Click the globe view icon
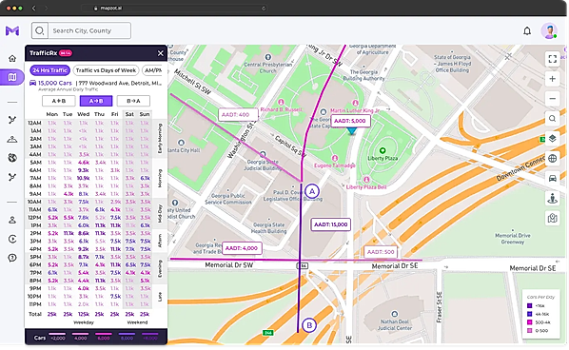The width and height of the screenshot is (569, 350). (x=552, y=159)
